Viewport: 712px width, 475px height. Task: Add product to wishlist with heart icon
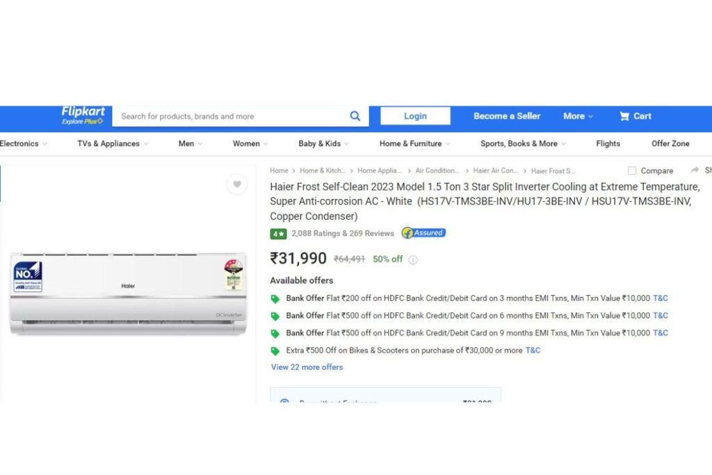(x=237, y=184)
